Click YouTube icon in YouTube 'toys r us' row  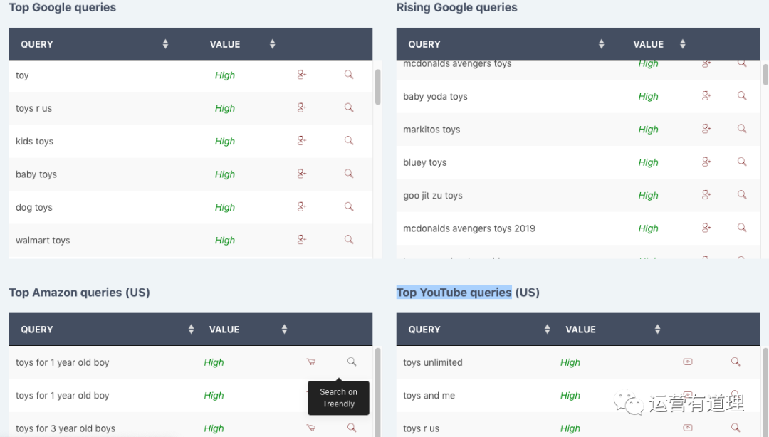687,428
